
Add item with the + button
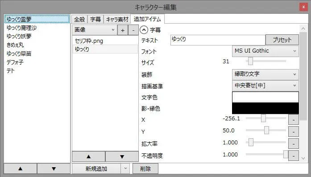(x=123, y=30)
